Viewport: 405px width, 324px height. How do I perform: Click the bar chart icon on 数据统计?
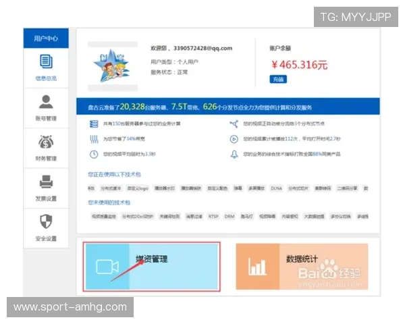coord(257,267)
